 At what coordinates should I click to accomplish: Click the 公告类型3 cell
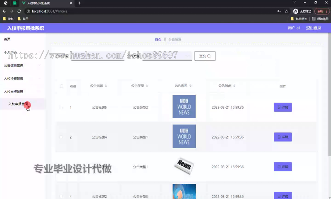140,197
